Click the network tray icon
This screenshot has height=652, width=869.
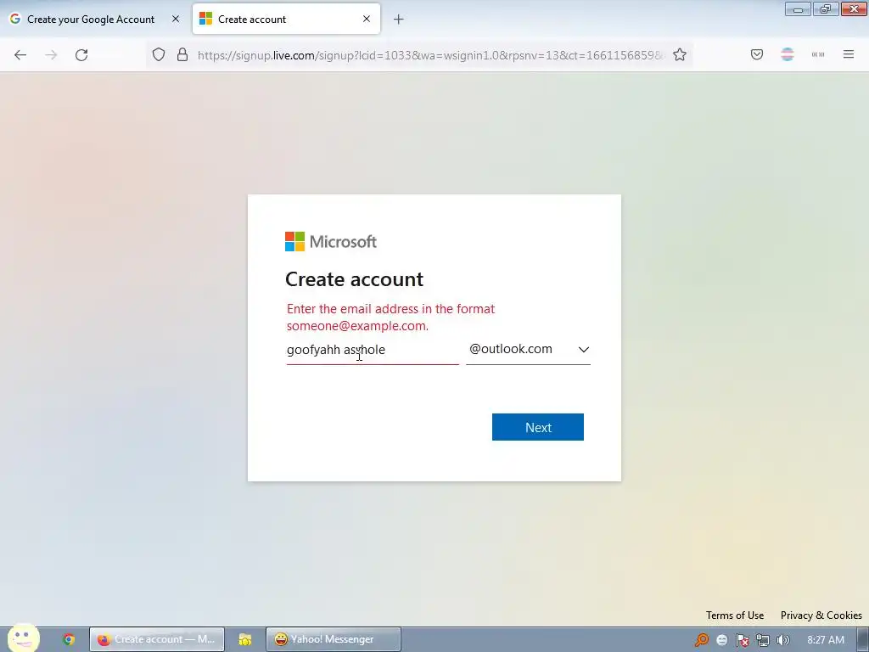pos(763,640)
